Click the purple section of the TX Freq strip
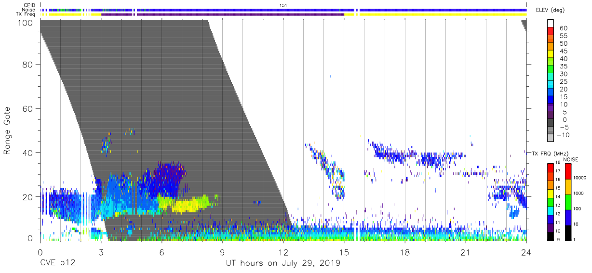Screen dimensions: 592x273 pos(222,14)
